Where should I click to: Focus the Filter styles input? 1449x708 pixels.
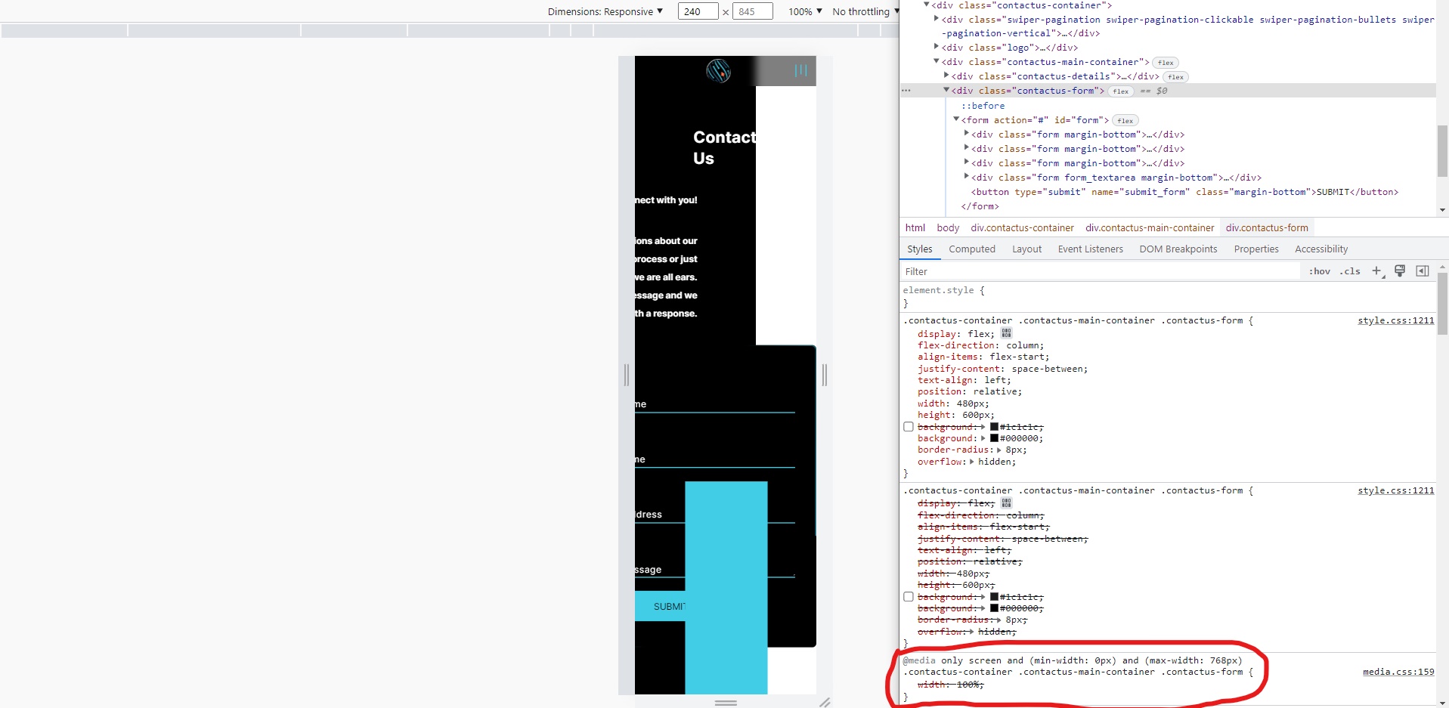pyautogui.click(x=1100, y=271)
